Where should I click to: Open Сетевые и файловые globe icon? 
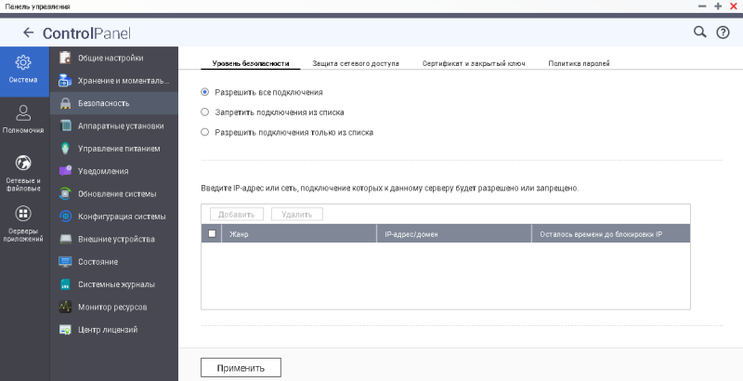pyautogui.click(x=23, y=163)
